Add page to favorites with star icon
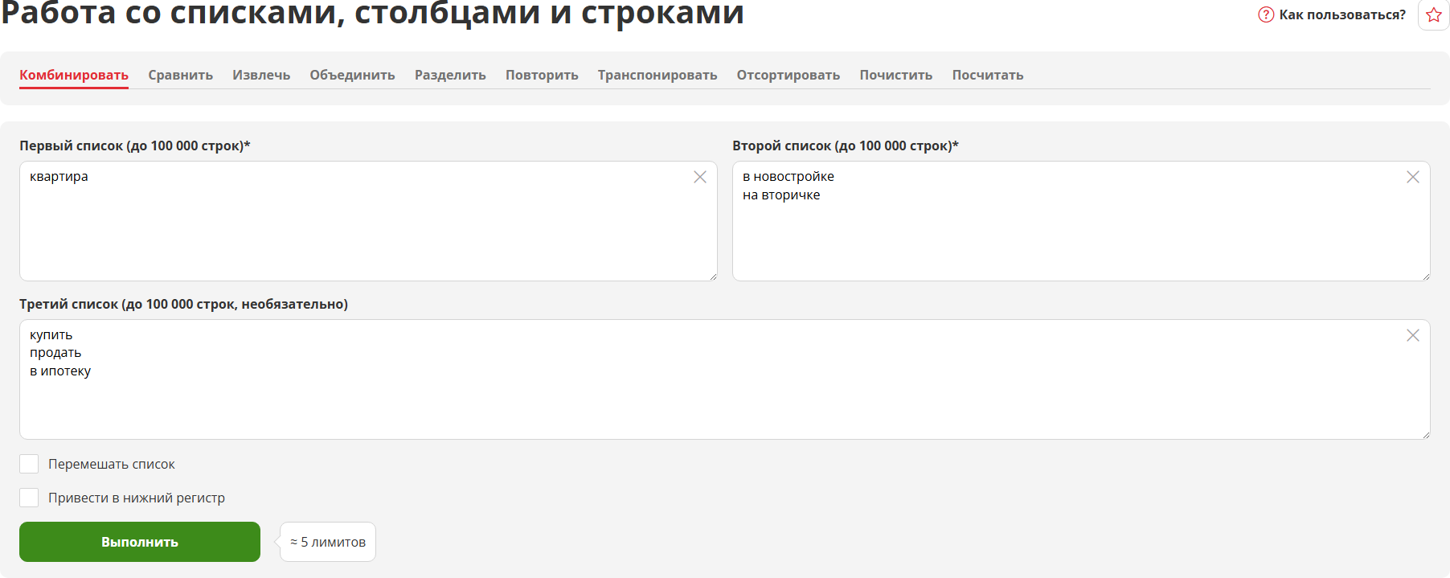The width and height of the screenshot is (1450, 578). pyautogui.click(x=1433, y=15)
